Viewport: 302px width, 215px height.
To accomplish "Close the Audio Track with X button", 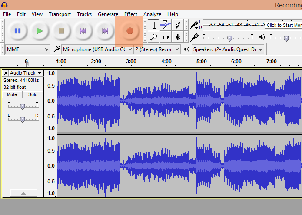I will click(6, 73).
